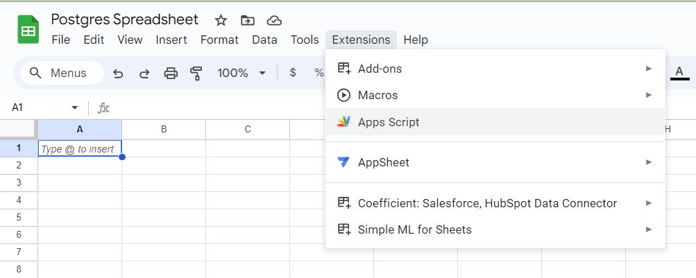Click the print icon in toolbar
Viewport: 696px width, 278px height.
click(170, 73)
